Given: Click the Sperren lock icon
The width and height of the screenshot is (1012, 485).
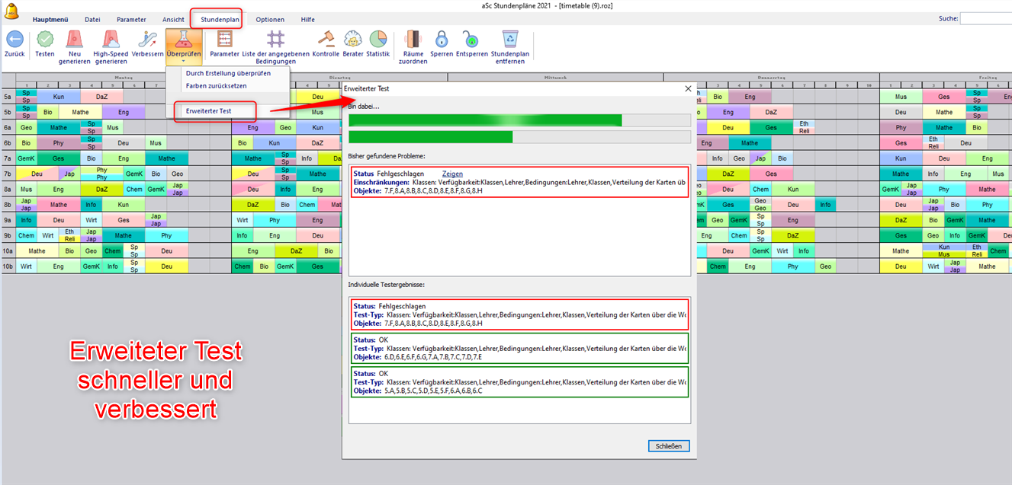Looking at the screenshot, I should pos(442,39).
